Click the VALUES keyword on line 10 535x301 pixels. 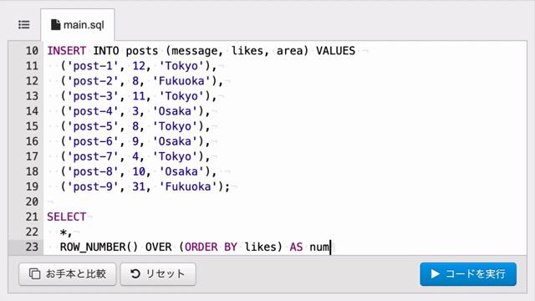pyautogui.click(x=335, y=51)
